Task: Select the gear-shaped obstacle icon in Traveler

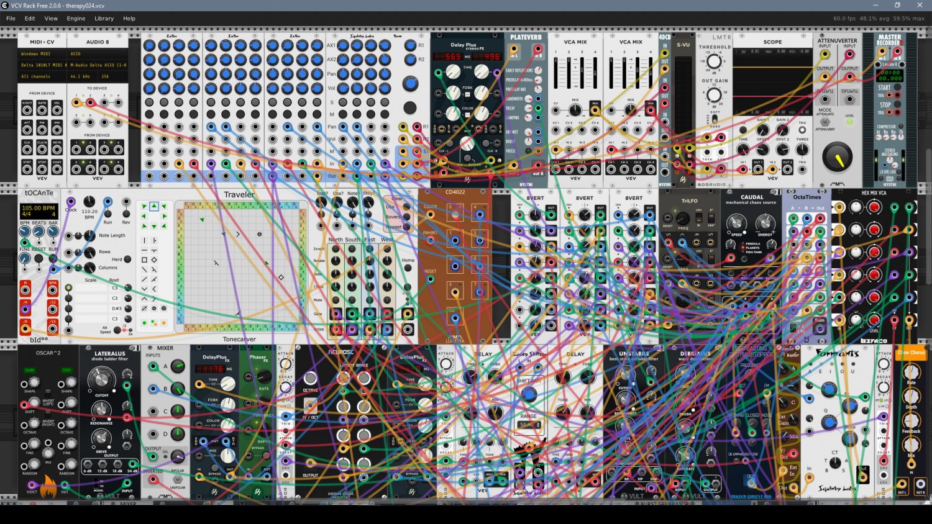Action: (154, 308)
